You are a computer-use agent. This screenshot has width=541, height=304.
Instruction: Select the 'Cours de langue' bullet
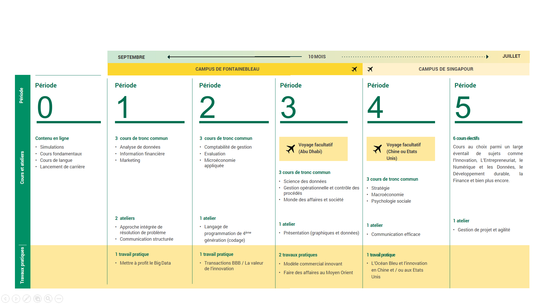click(56, 160)
